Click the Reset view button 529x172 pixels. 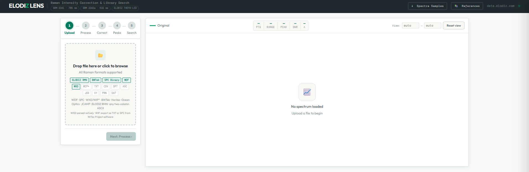click(454, 25)
